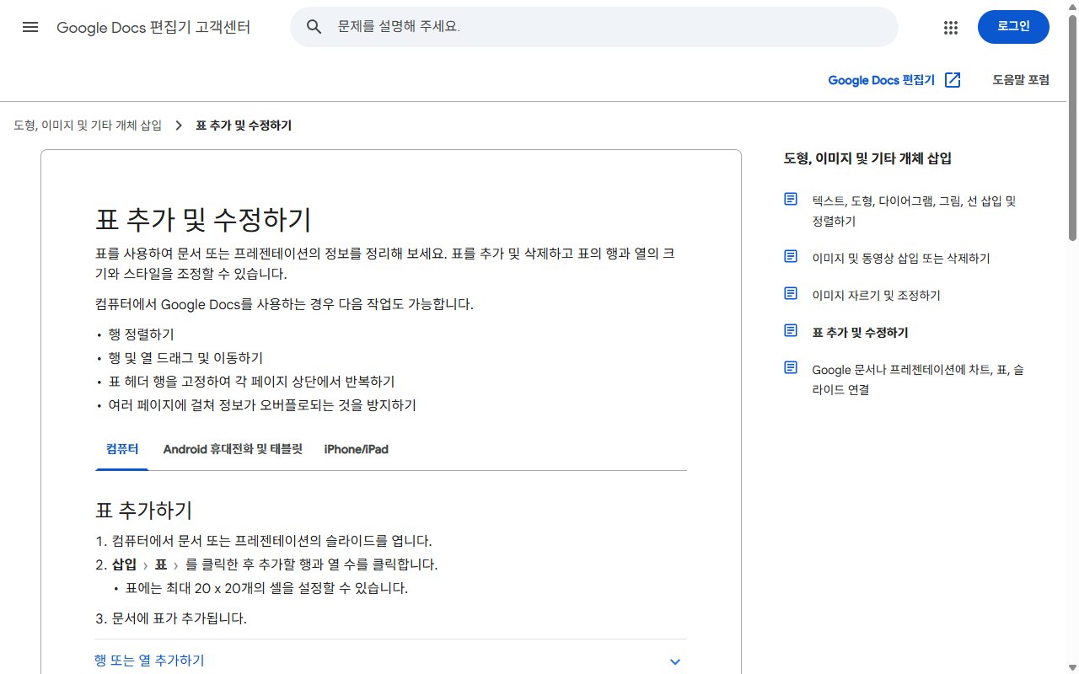Click Google Docs 편집기 고객센터 title

153,27
